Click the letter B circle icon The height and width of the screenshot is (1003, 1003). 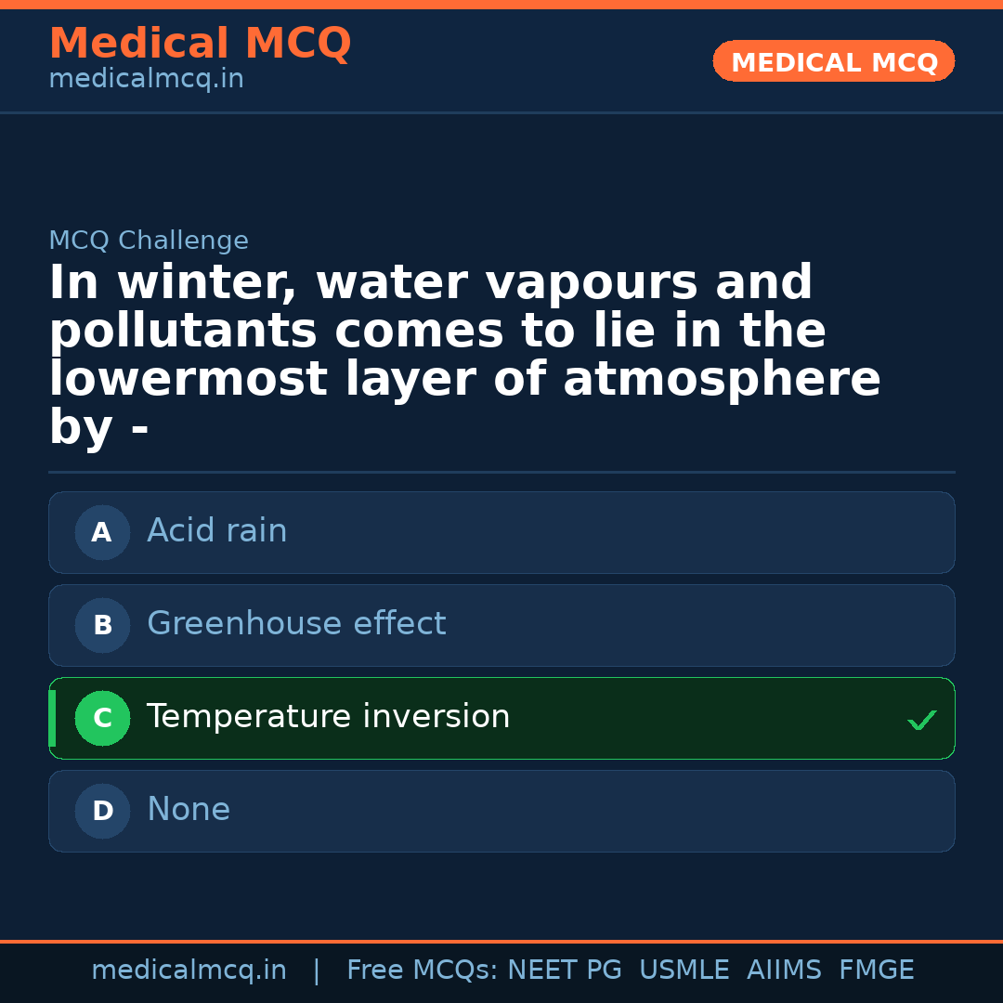click(102, 626)
